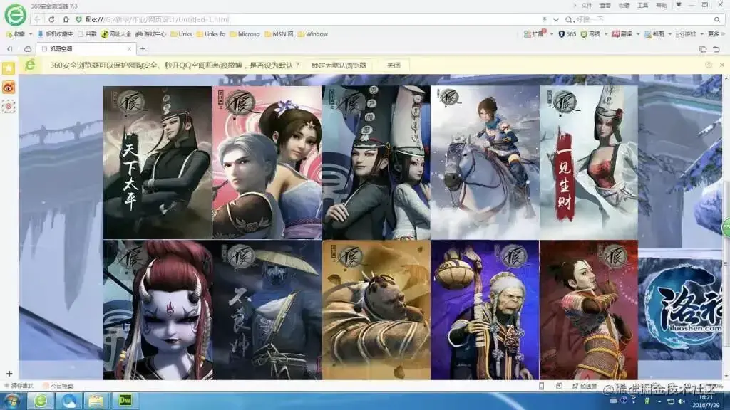Click the 天下太平 character poster
The height and width of the screenshot is (410, 730).
(x=158, y=162)
